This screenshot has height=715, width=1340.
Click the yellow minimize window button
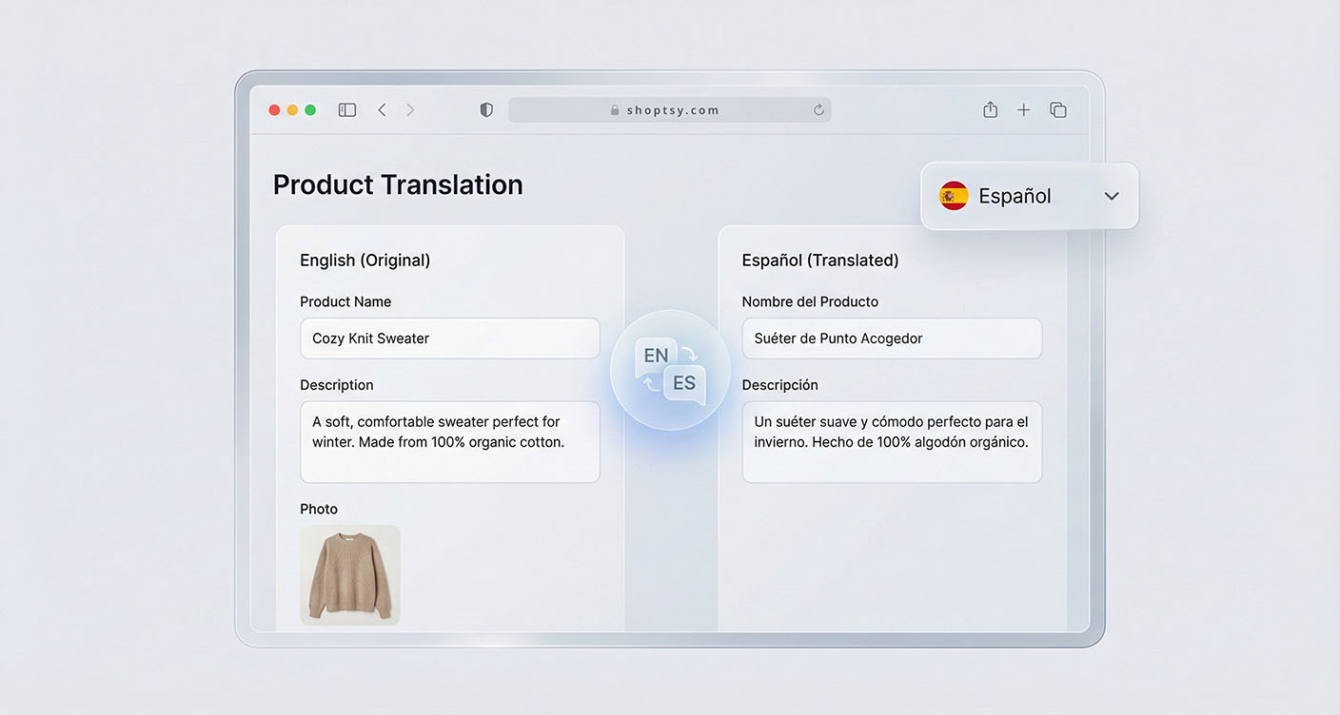pos(292,110)
